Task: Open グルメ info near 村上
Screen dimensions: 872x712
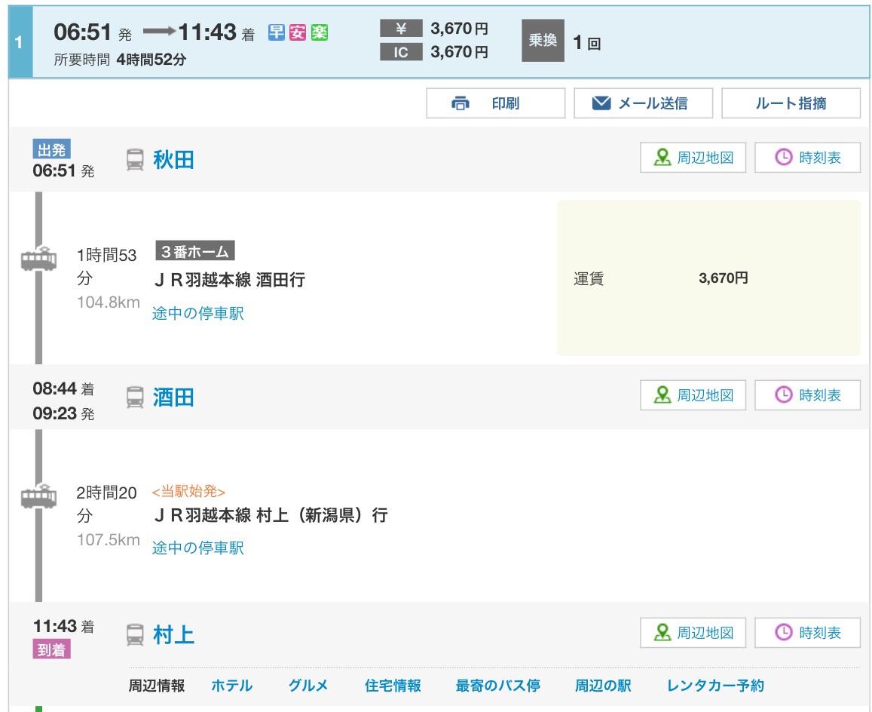Action: click(308, 686)
